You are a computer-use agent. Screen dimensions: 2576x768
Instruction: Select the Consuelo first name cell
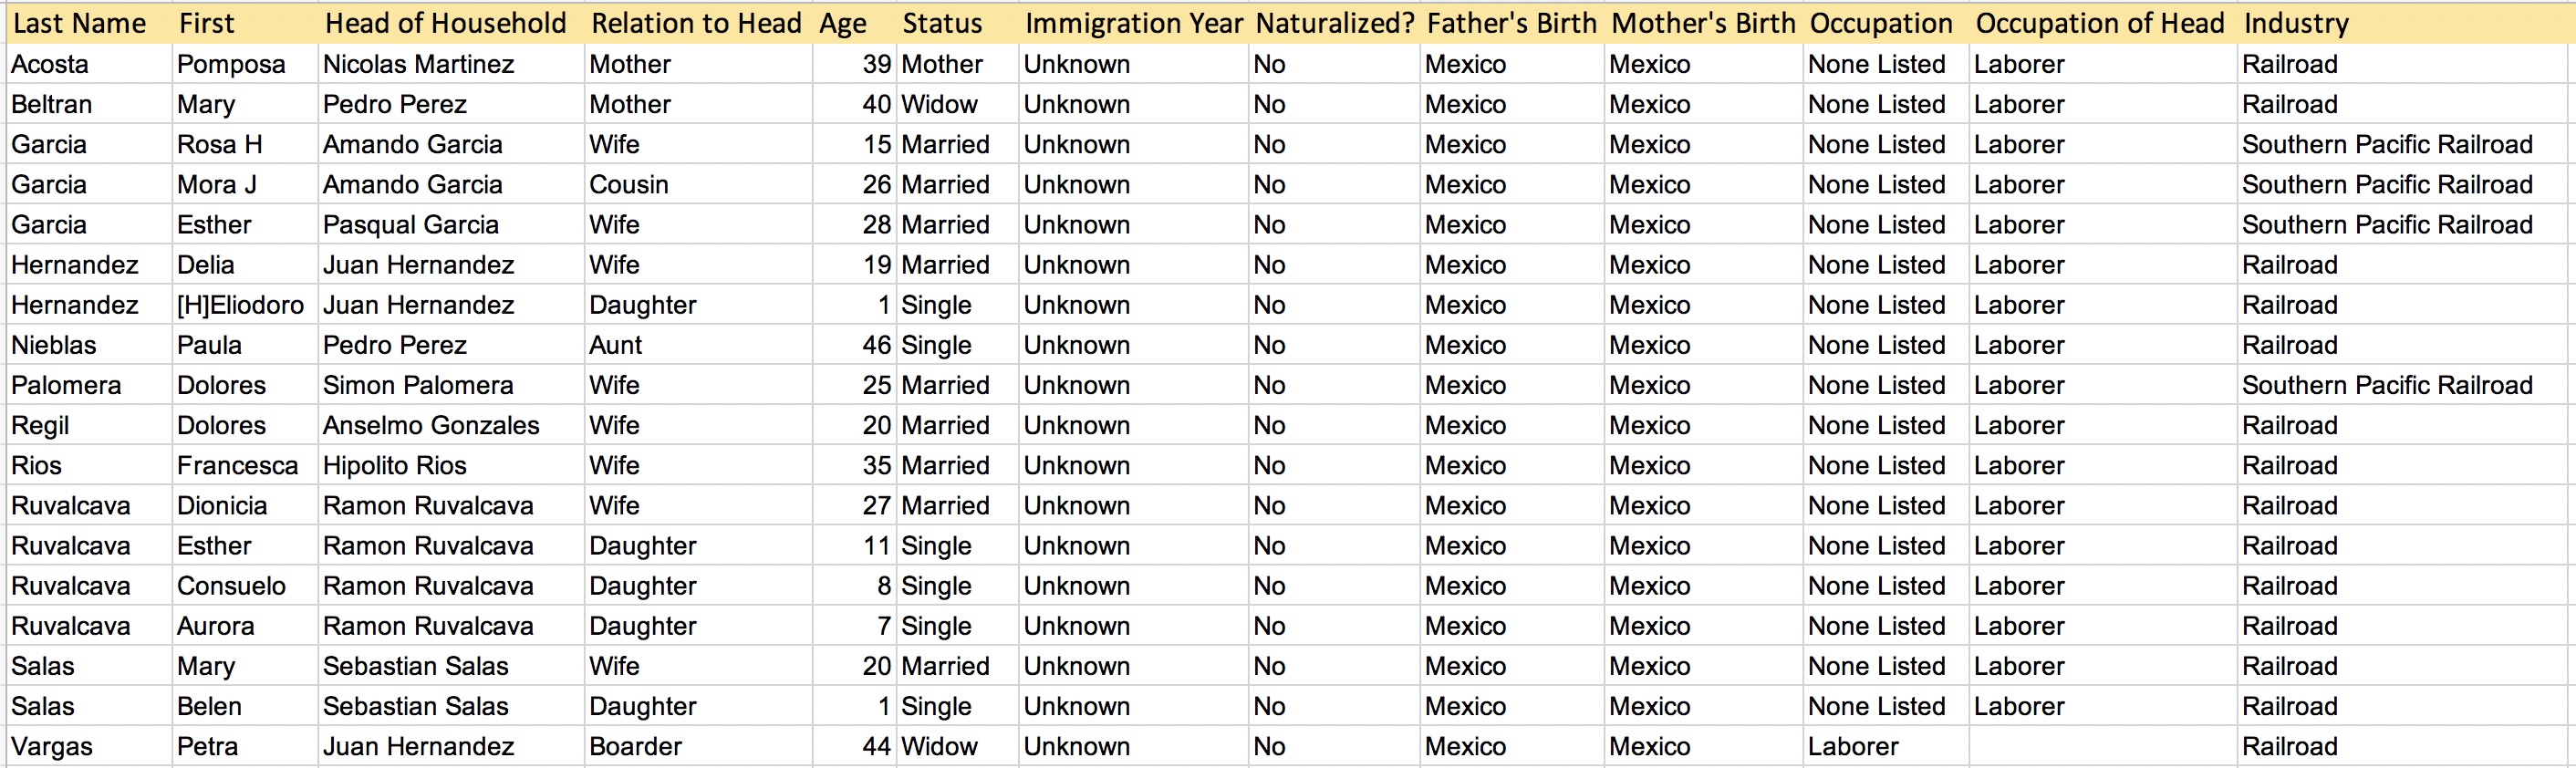(x=245, y=586)
